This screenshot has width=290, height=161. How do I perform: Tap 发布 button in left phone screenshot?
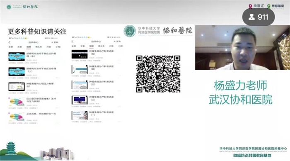[x=55, y=42]
